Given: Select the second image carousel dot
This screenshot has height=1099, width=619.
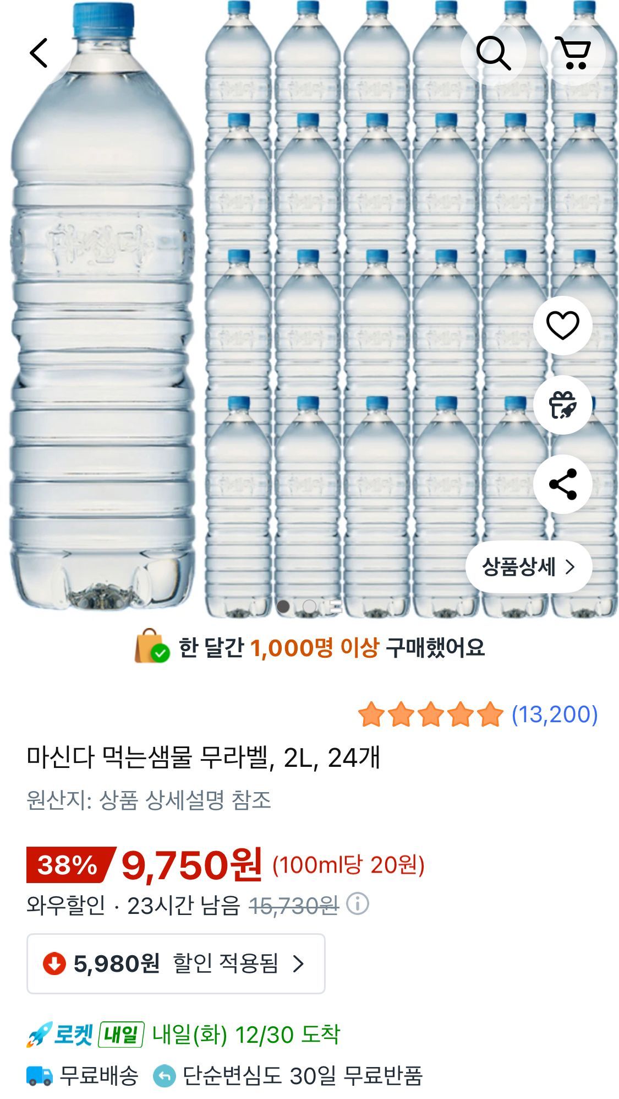Looking at the screenshot, I should click(310, 607).
